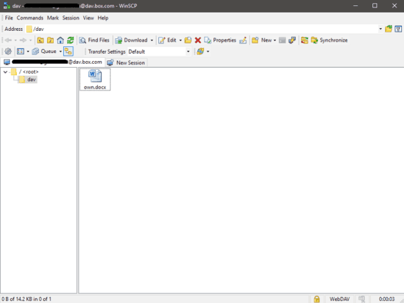Click the padlock icon in the status bar
The height and width of the screenshot is (303, 404).
click(x=316, y=298)
